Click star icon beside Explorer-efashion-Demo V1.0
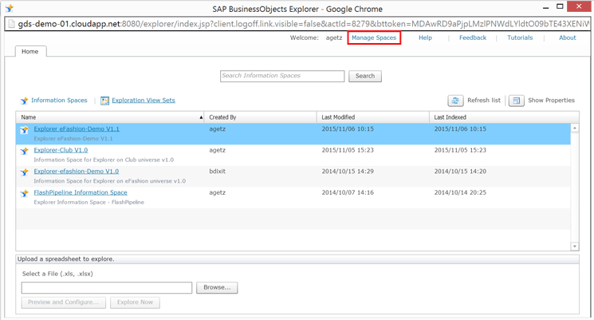The height and width of the screenshot is (320, 594). click(25, 172)
